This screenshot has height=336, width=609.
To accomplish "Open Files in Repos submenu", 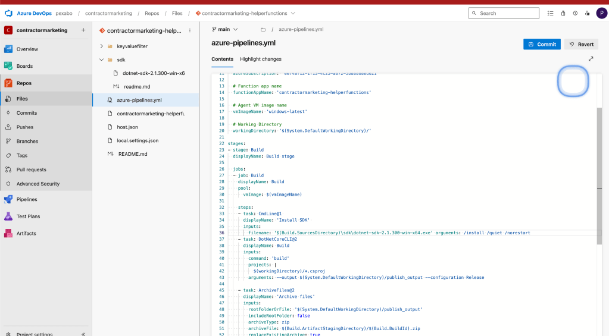I will point(46,99).
